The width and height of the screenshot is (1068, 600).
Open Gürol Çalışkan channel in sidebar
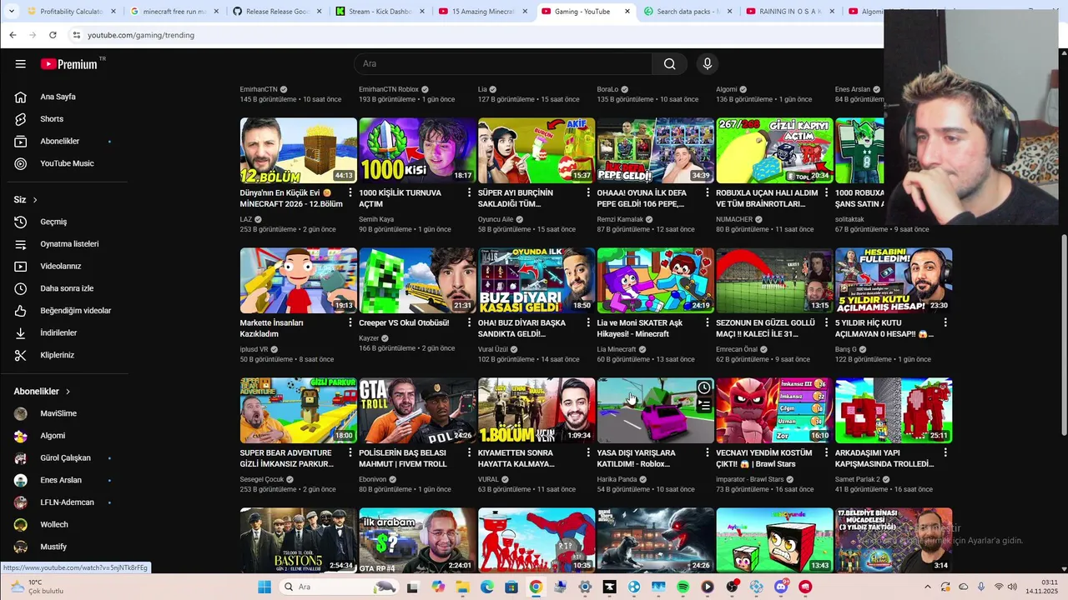[x=63, y=458]
